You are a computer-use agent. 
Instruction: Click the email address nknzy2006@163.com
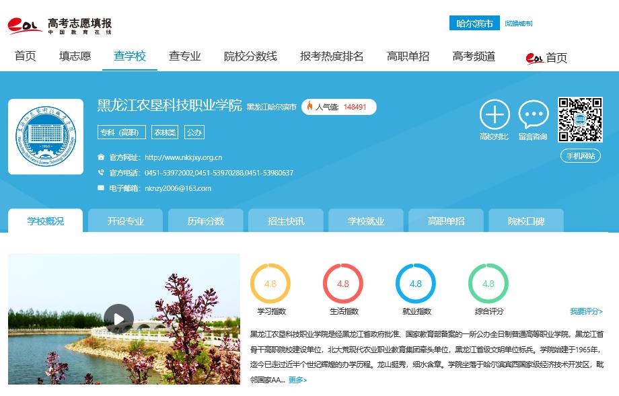pyautogui.click(x=178, y=188)
